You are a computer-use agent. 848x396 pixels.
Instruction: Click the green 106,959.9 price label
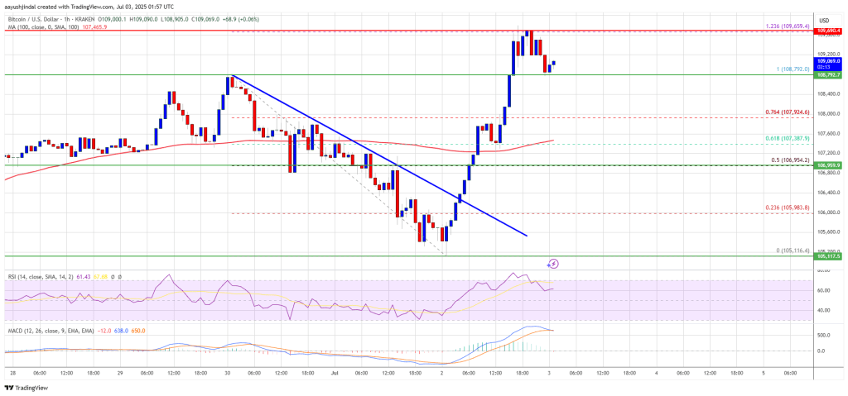[828, 165]
